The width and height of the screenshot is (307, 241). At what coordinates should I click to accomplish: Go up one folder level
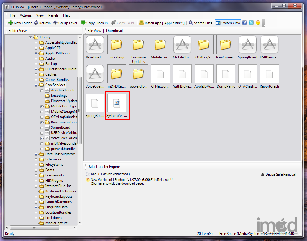point(65,23)
